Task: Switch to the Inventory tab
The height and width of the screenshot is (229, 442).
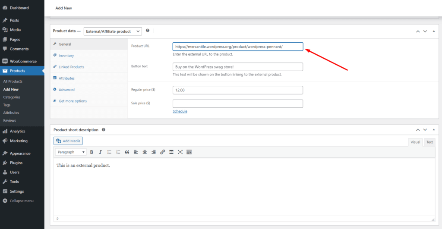Action: click(89, 56)
